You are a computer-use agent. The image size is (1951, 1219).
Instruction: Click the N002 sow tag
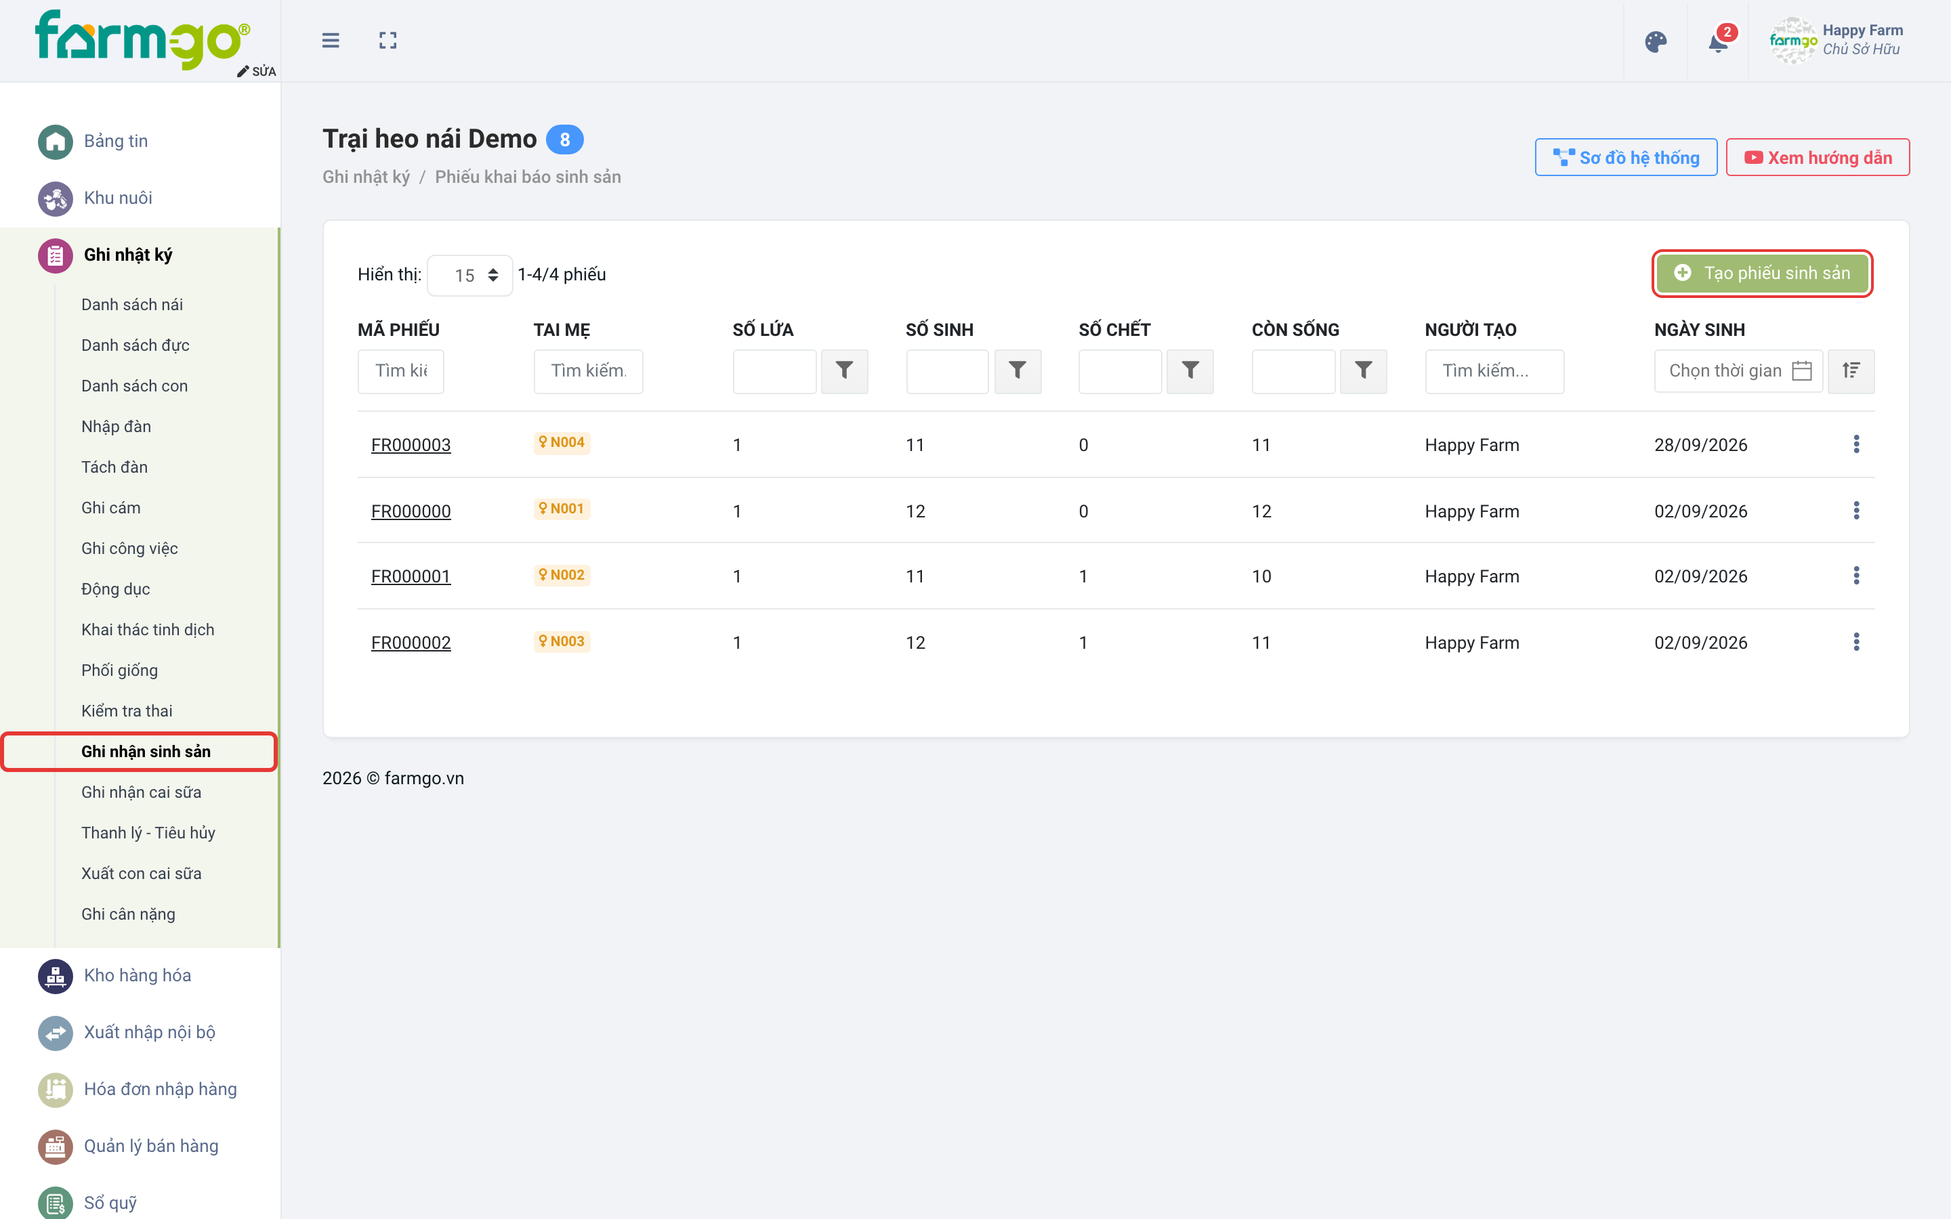coord(562,575)
